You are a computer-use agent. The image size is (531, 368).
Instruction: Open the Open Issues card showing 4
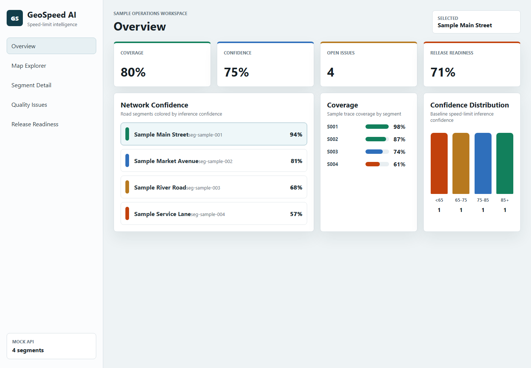tap(369, 64)
